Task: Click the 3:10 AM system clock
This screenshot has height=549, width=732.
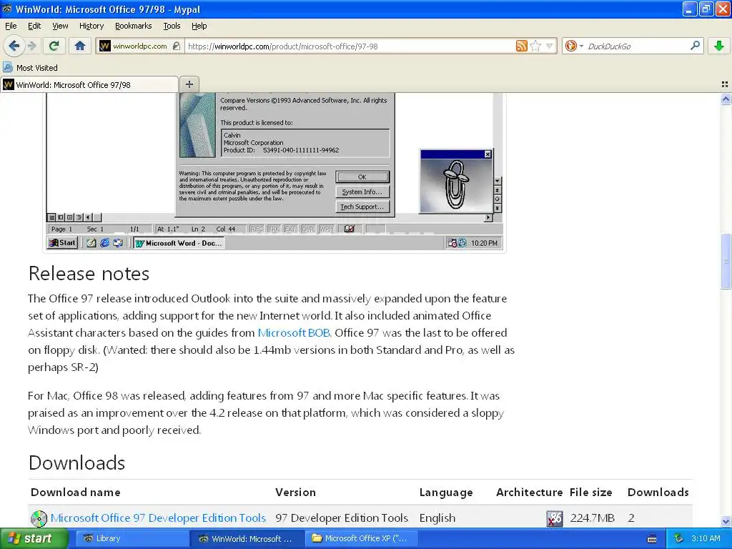Action: pos(706,538)
